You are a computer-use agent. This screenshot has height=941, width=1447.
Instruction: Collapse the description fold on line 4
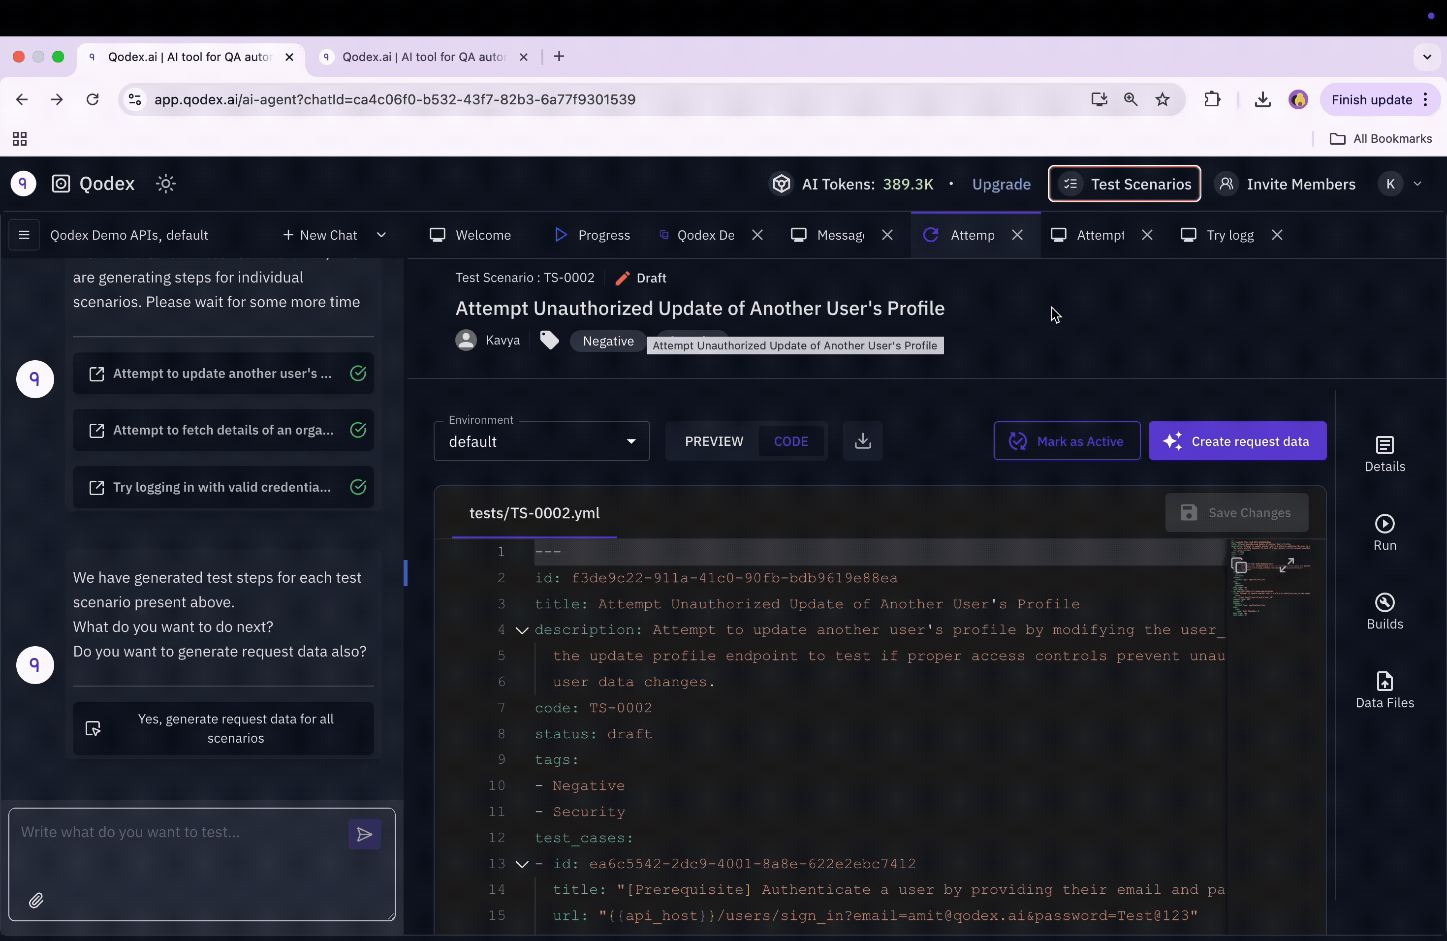click(x=522, y=630)
